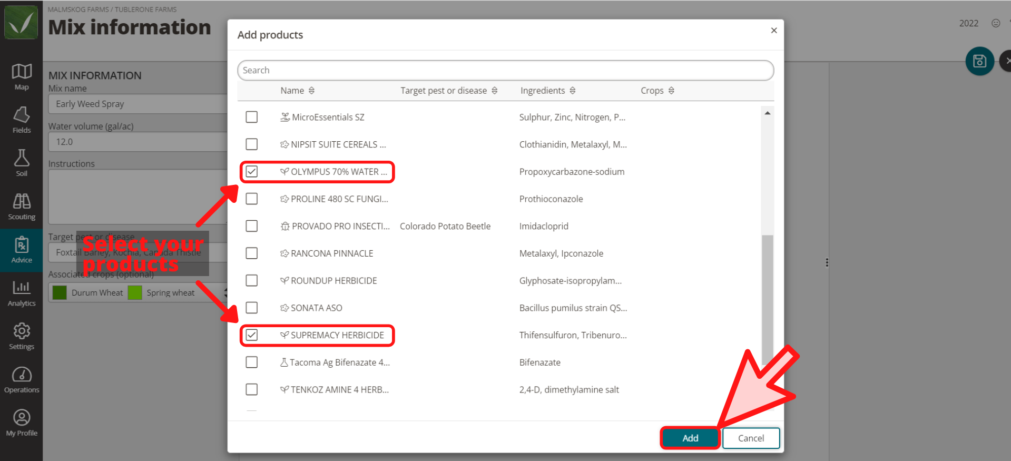
Task: Click the RANCONA PINNACLE product icon
Action: pyautogui.click(x=284, y=253)
